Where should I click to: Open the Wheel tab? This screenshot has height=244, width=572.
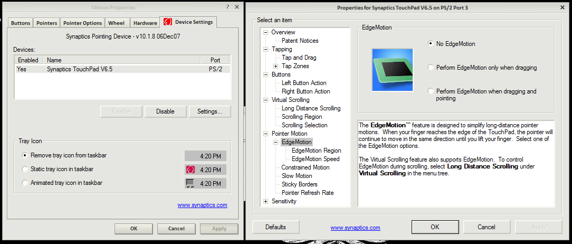tap(117, 23)
